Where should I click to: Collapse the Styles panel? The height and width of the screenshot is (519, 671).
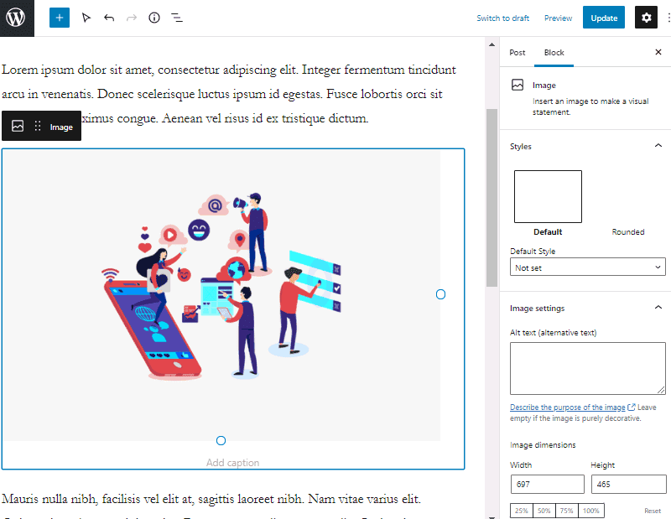coord(658,146)
